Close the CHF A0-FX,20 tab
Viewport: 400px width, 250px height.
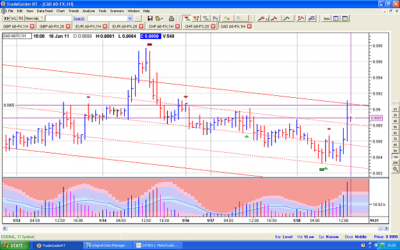(x=213, y=26)
